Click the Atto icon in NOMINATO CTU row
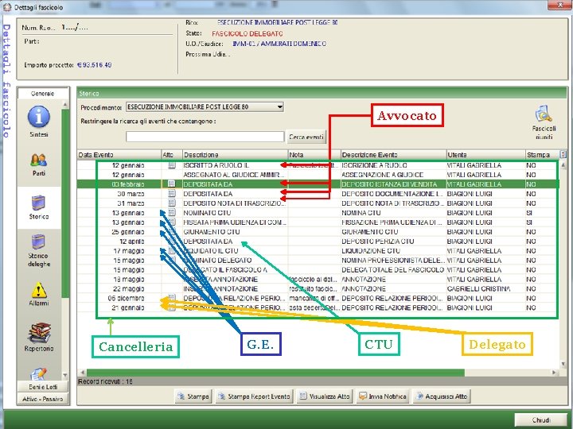 pyautogui.click(x=171, y=212)
